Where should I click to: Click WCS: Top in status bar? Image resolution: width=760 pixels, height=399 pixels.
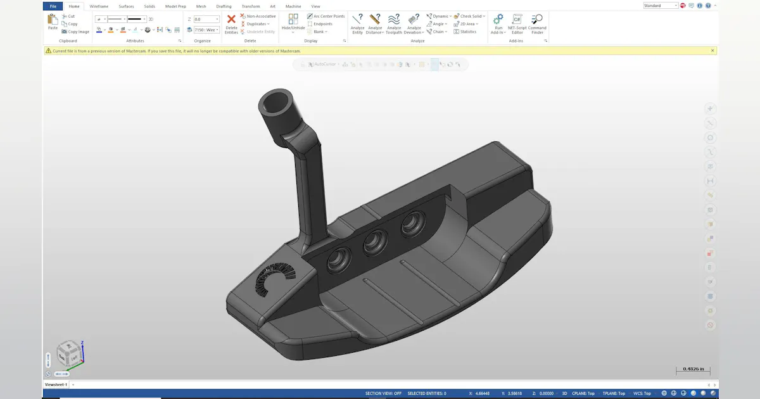[642, 393]
